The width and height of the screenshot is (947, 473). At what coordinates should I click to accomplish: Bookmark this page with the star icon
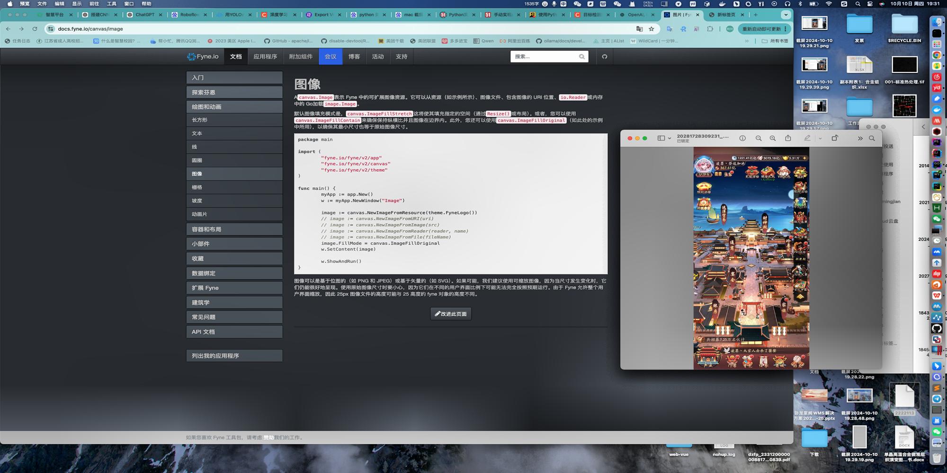coord(652,29)
